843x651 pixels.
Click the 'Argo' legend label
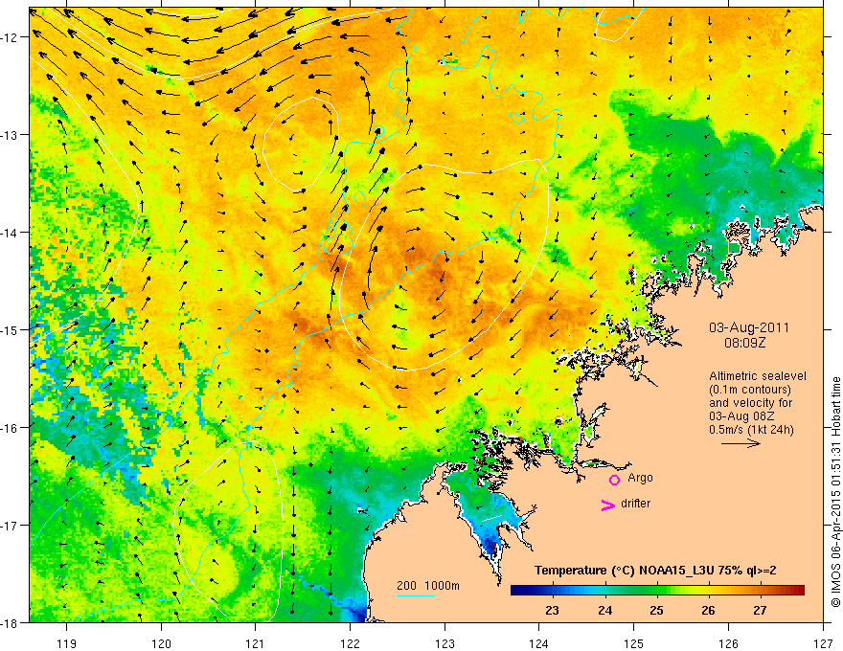click(640, 478)
